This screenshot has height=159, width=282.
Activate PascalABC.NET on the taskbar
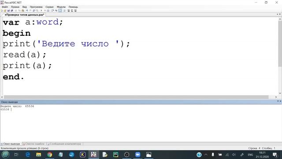(x=93, y=155)
